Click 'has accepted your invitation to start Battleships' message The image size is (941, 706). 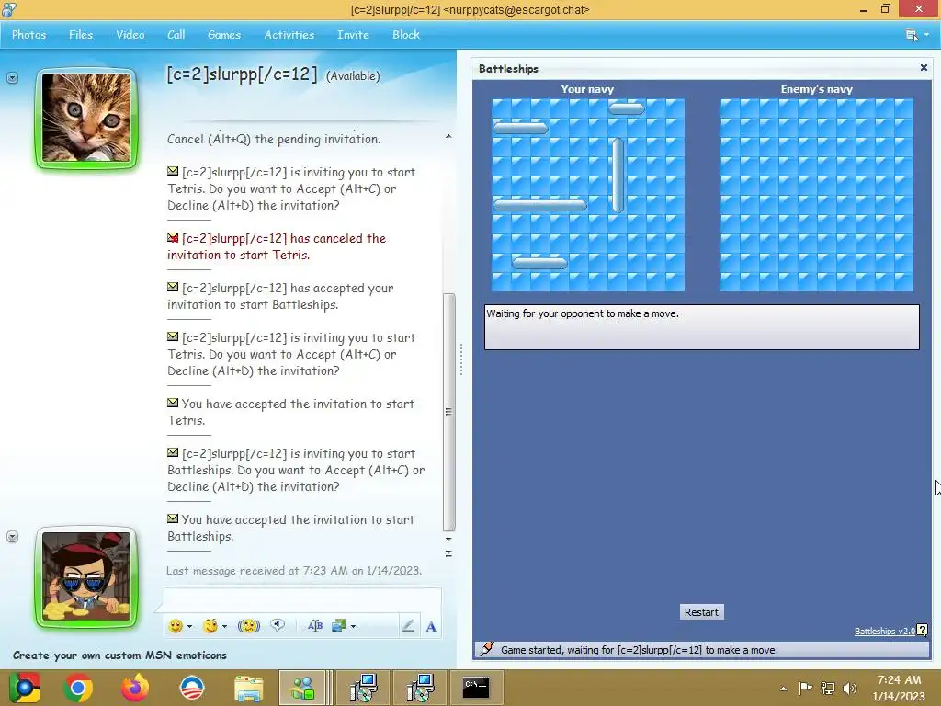point(280,296)
